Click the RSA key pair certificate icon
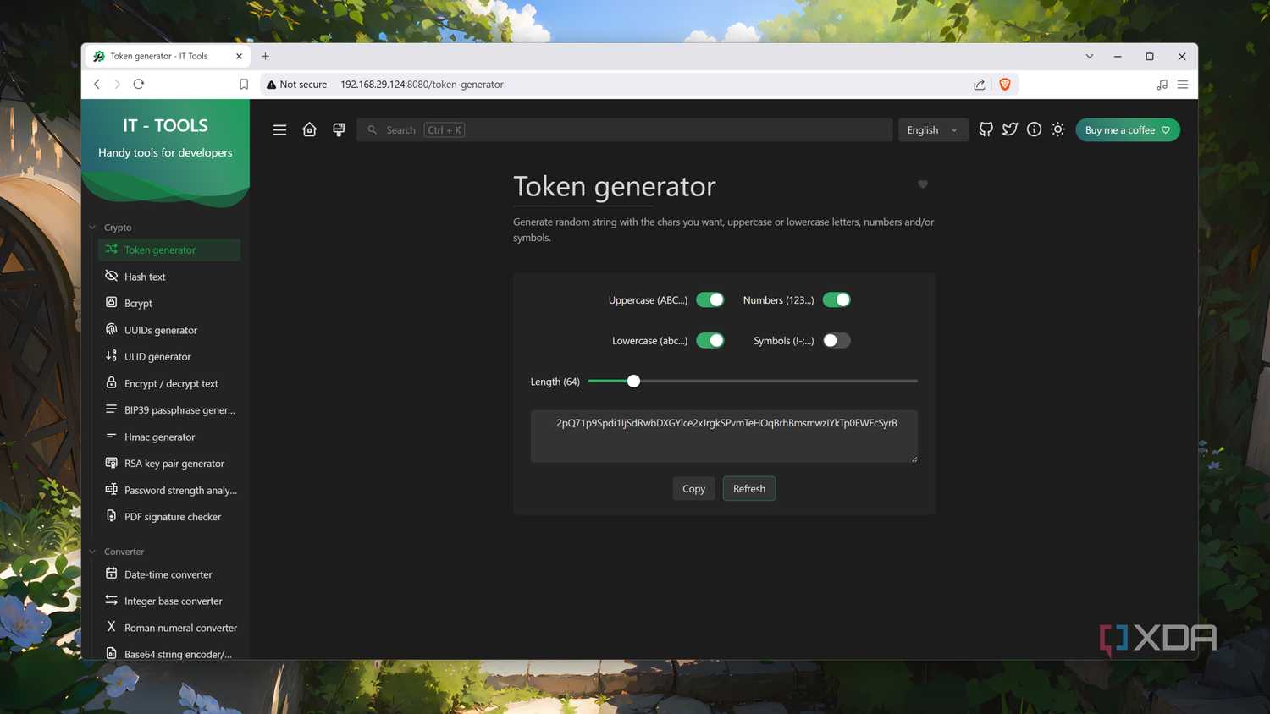The image size is (1270, 714). pyautogui.click(x=111, y=463)
